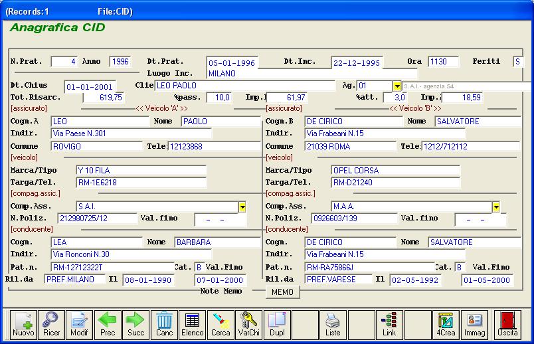Select the Clie field LEO PAOLO

tap(245, 86)
